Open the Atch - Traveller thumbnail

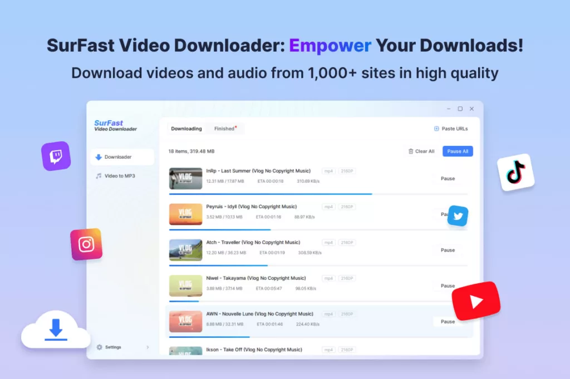point(185,250)
